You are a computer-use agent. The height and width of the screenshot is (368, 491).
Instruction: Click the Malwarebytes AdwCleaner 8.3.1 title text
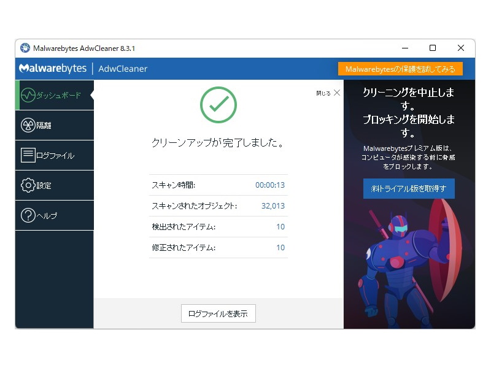84,48
